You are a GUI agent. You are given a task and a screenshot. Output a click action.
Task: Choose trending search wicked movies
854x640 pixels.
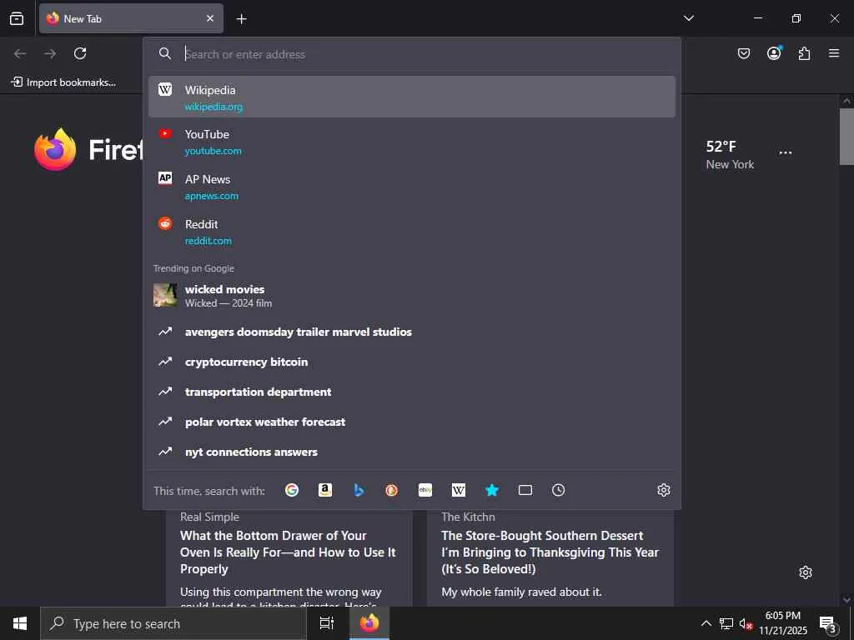coord(412,296)
